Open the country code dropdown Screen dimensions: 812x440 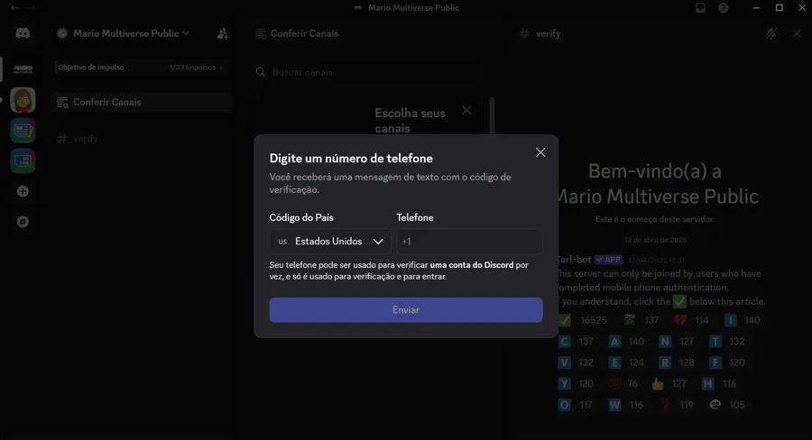330,242
